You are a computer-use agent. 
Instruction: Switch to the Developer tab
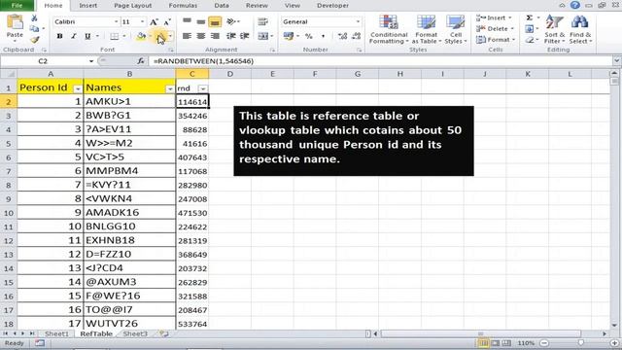[x=332, y=6]
